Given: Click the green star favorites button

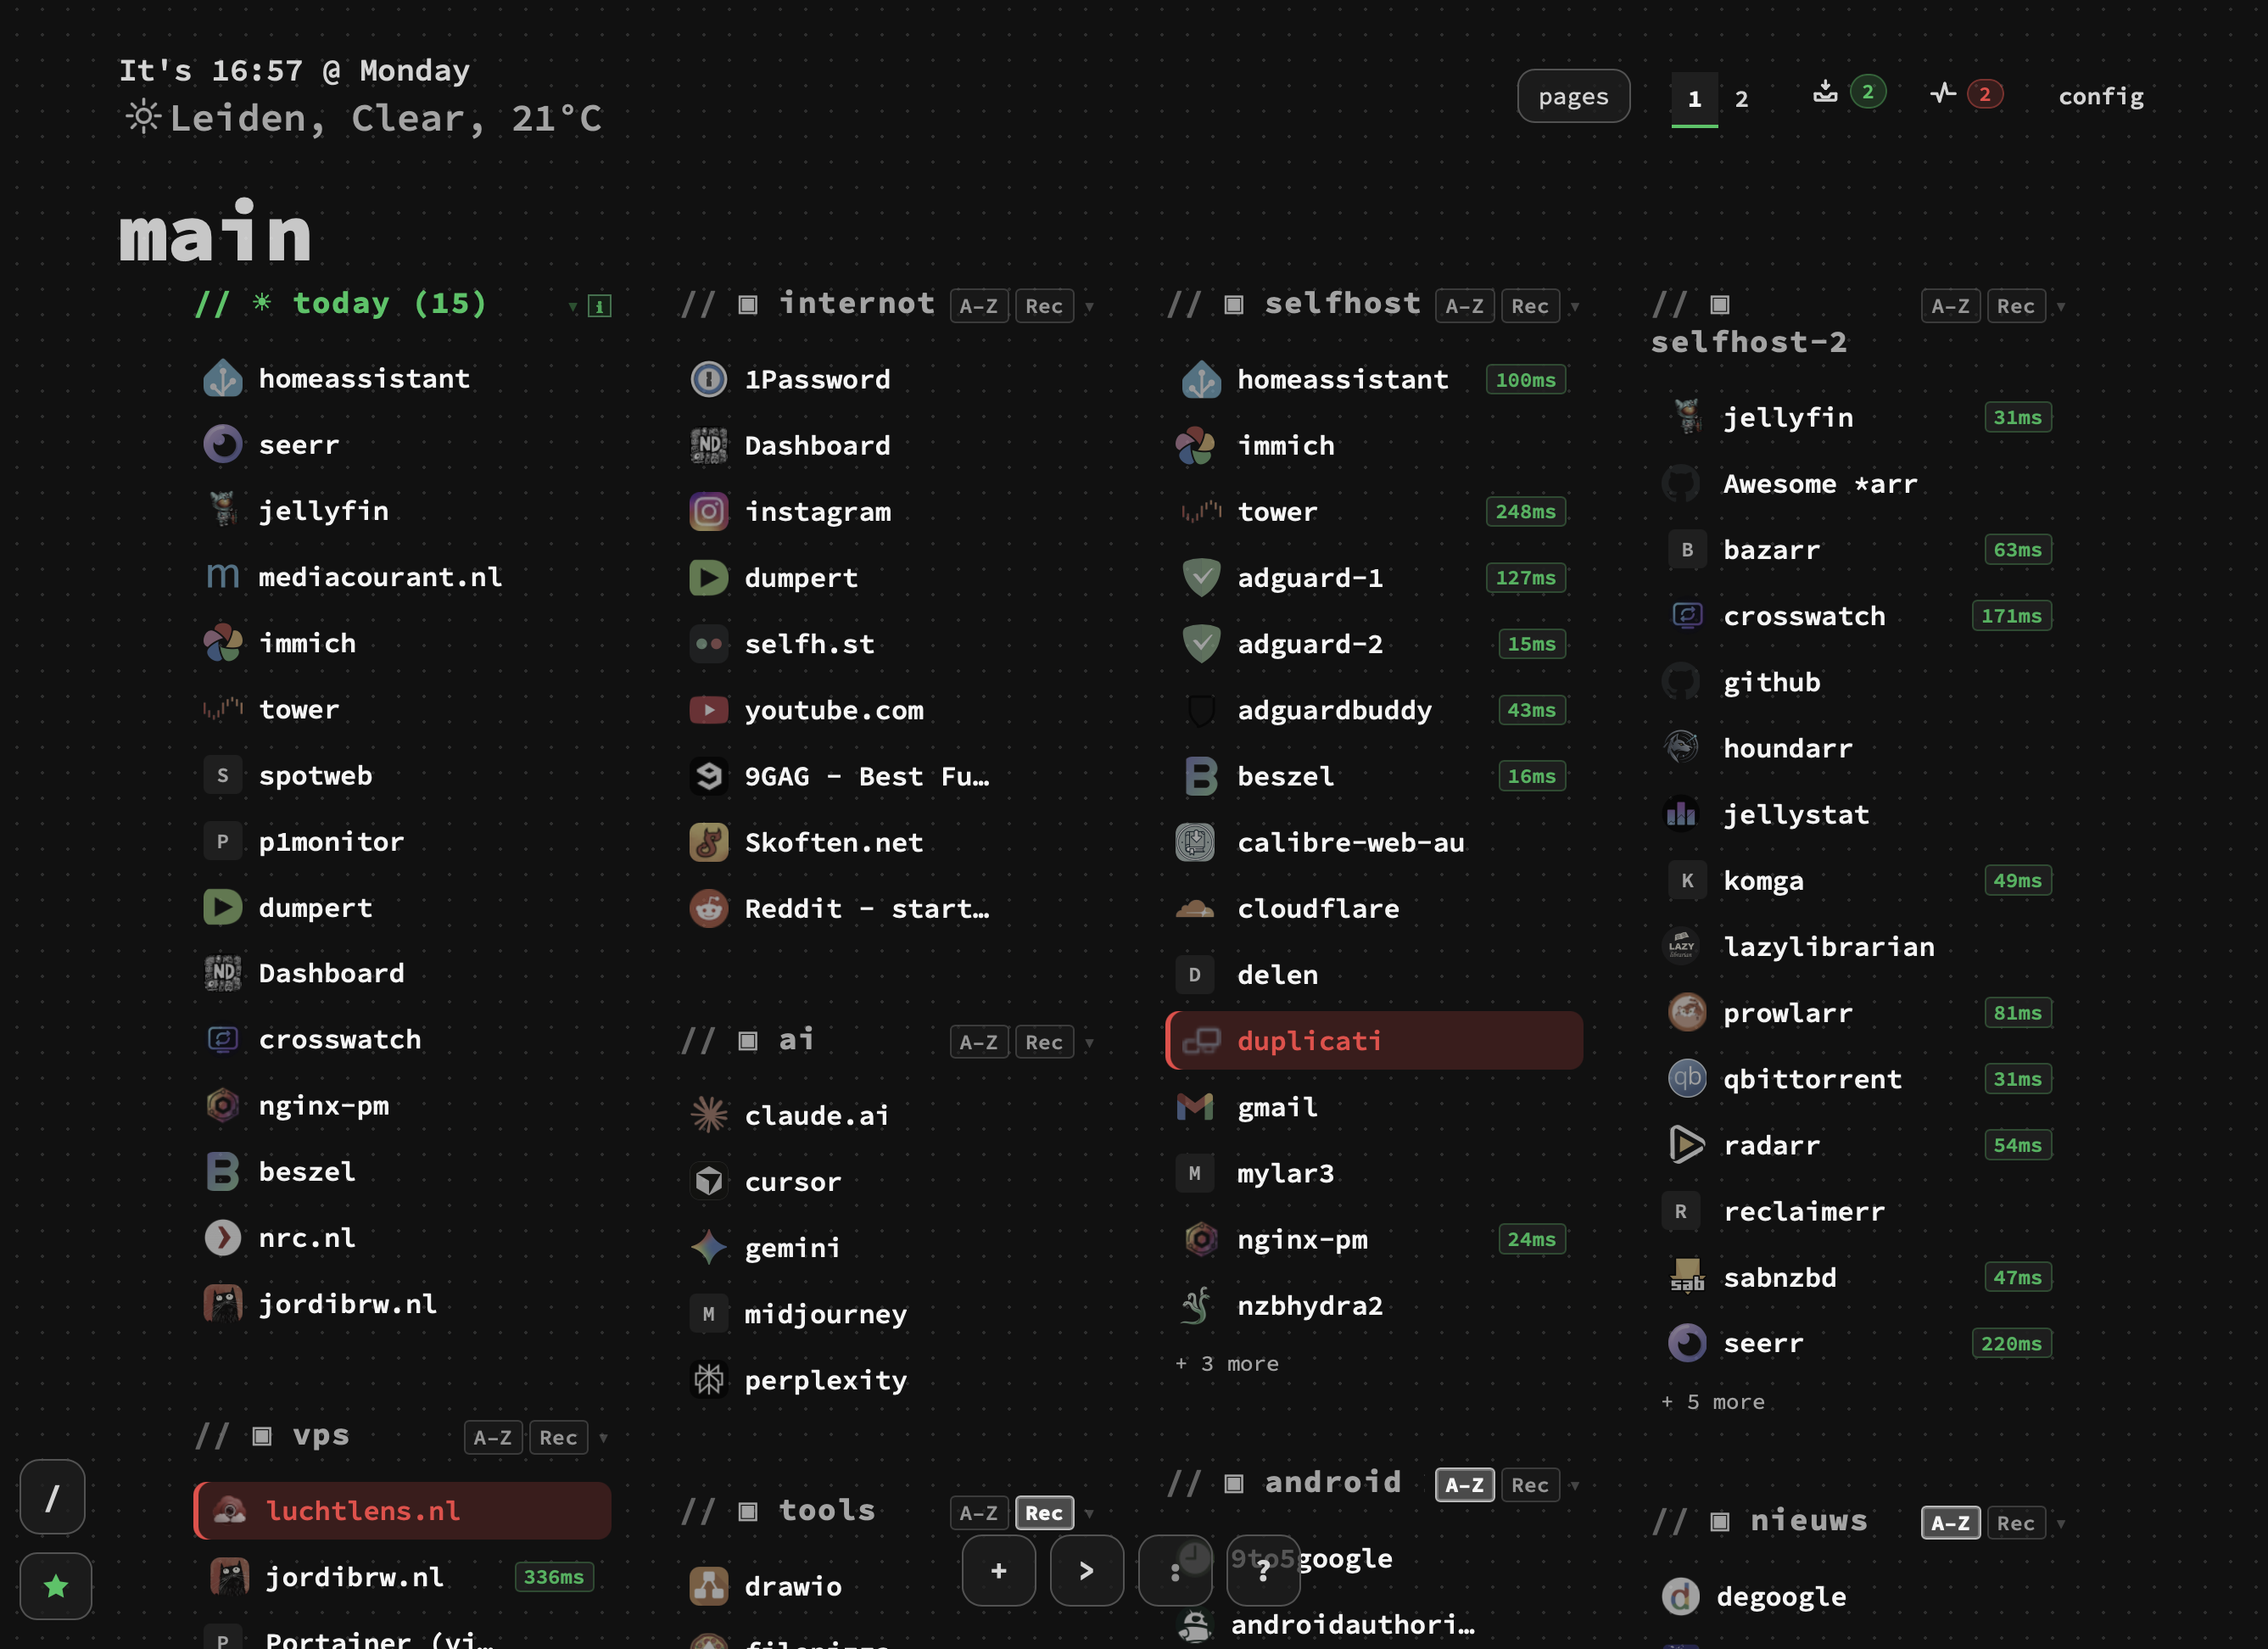Looking at the screenshot, I should click(x=56, y=1586).
